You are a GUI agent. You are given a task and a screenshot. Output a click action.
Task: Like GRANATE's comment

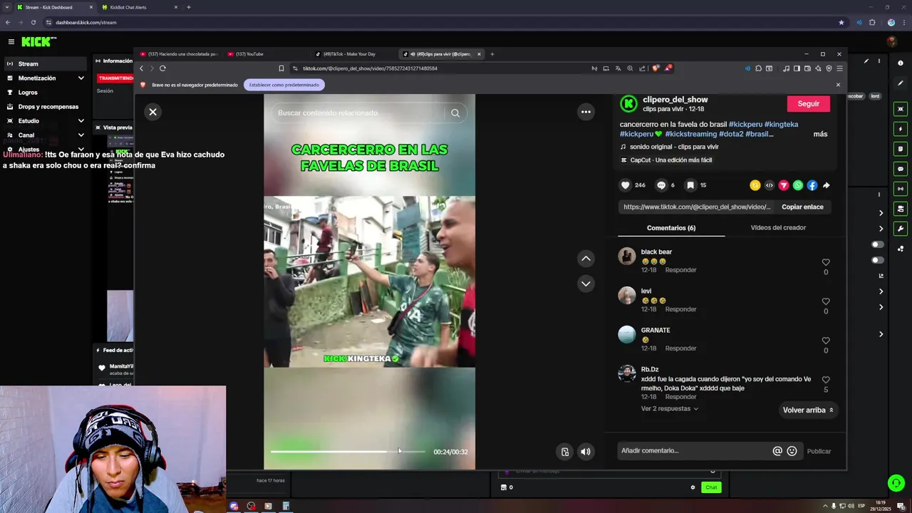pos(826,341)
